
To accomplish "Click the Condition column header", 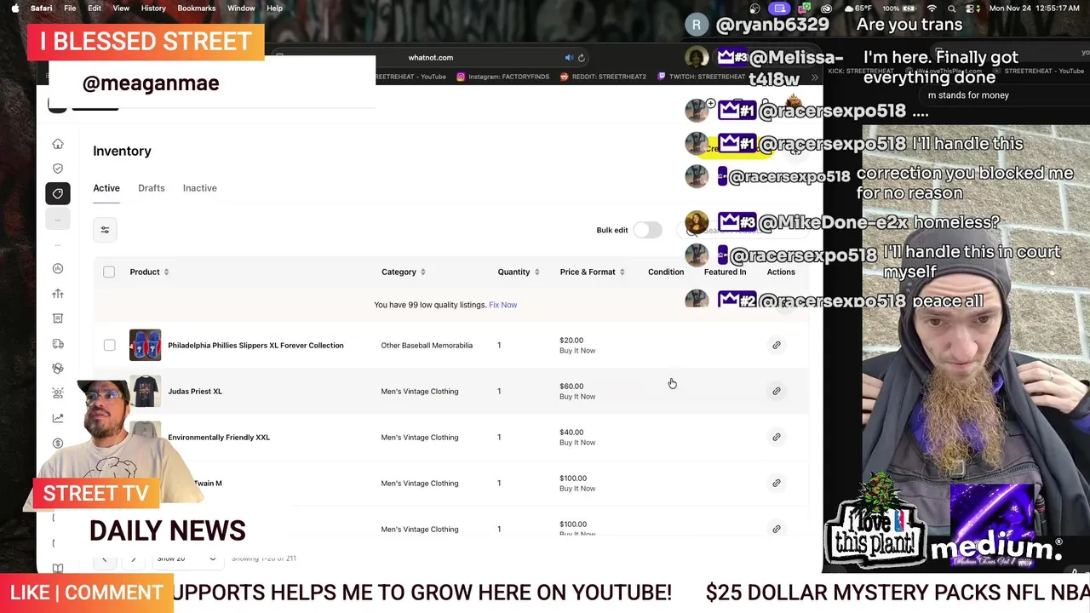I will [x=666, y=272].
